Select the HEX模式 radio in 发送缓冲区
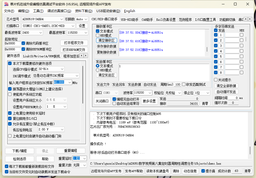256x178 pixels. click(x=98, y=70)
